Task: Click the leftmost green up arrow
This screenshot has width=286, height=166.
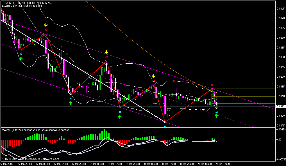Action: pyautogui.click(x=21, y=58)
